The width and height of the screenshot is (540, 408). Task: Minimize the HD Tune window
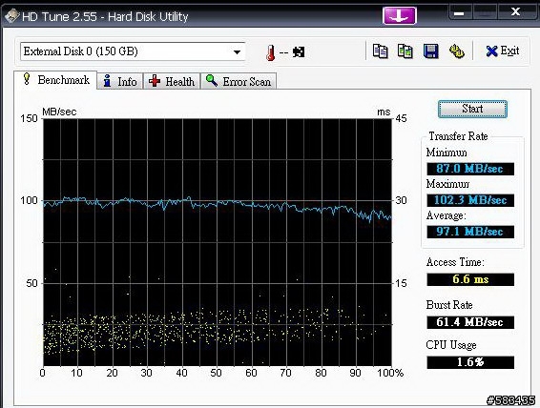[460, 13]
